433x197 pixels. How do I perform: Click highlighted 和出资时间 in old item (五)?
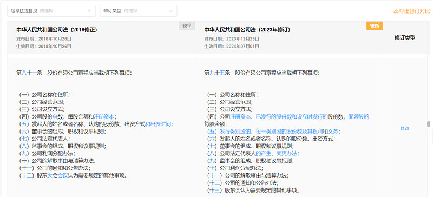(158, 124)
